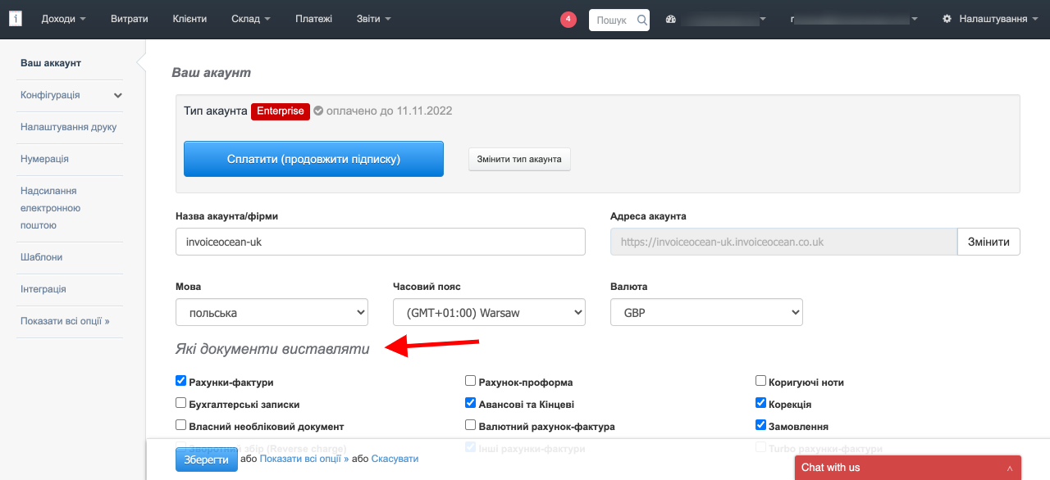Open the dashboard gauge icon menu
The width and height of the screenshot is (1050, 480).
[670, 20]
